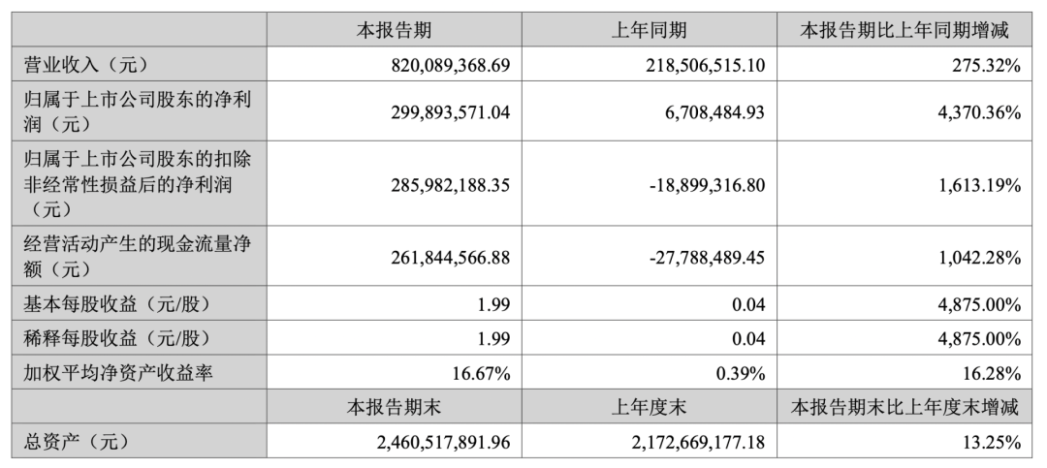The height and width of the screenshot is (468, 1047).
Task: Click the 1,042.28% change cell
Action: pyautogui.click(x=975, y=256)
